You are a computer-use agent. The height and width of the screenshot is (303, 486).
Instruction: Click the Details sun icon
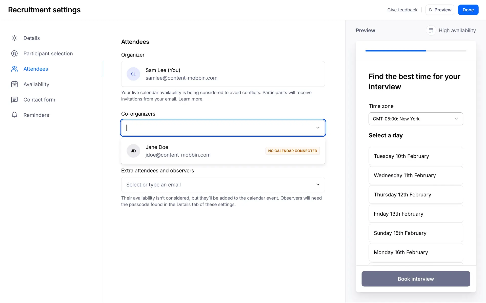(14, 38)
